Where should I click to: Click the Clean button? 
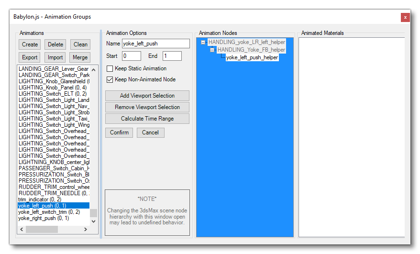click(x=80, y=44)
